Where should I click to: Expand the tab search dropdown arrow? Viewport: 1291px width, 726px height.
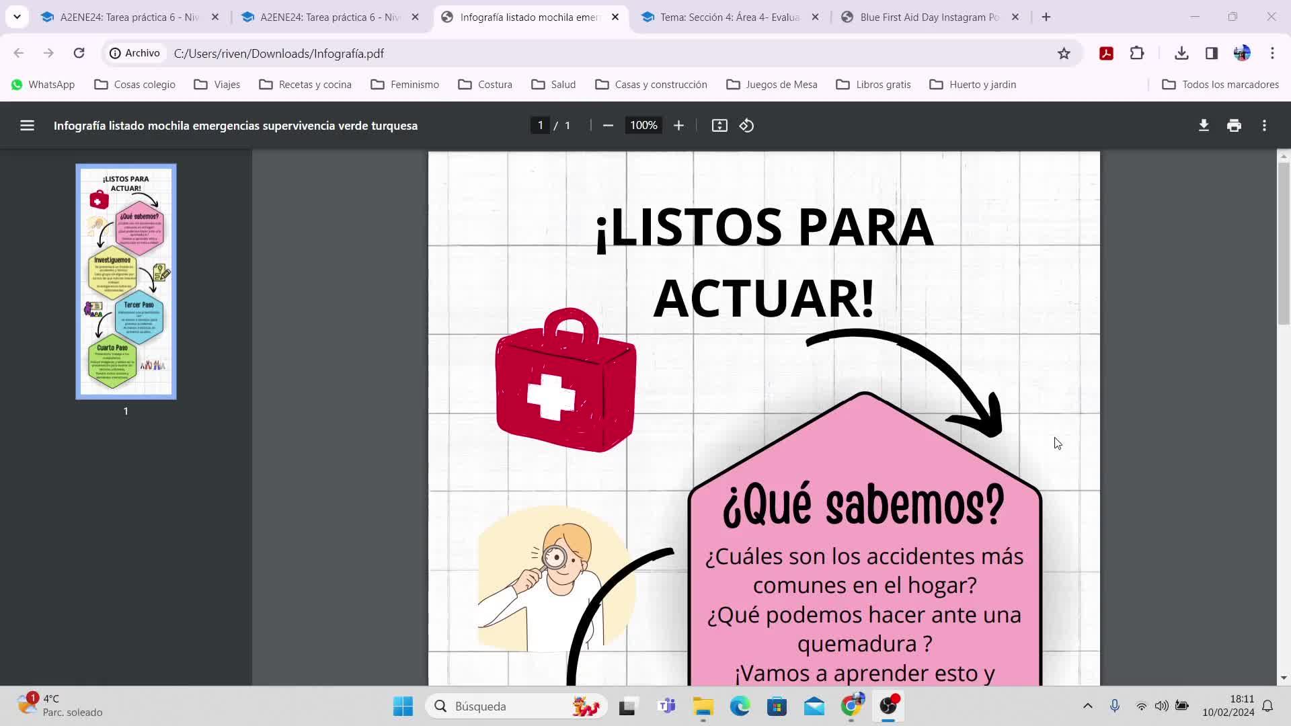[17, 17]
